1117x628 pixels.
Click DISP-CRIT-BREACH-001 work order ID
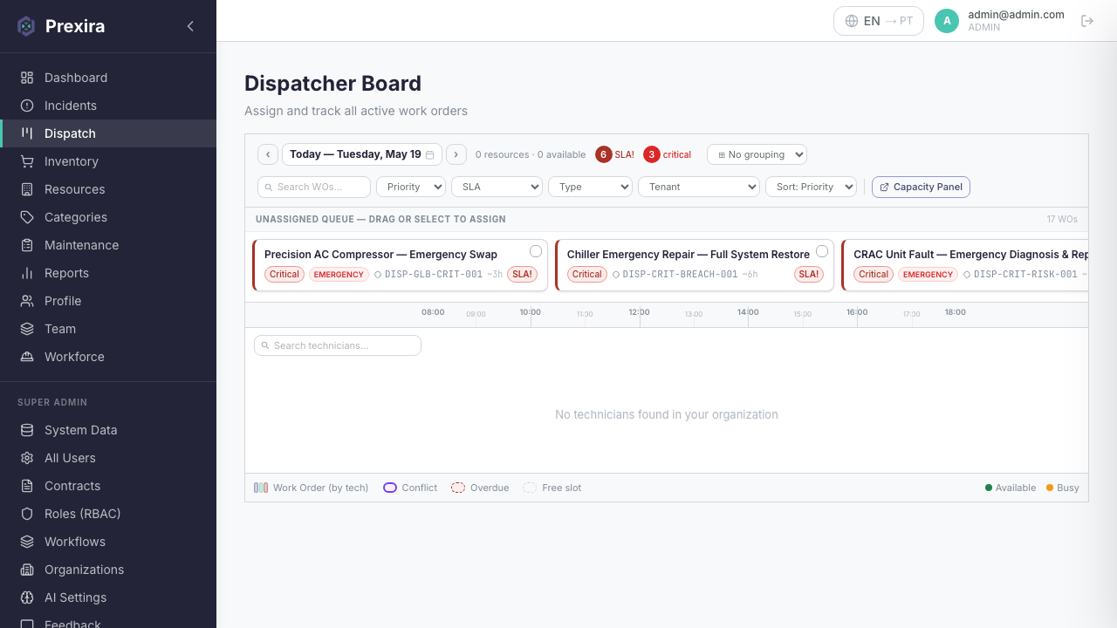[x=680, y=274]
